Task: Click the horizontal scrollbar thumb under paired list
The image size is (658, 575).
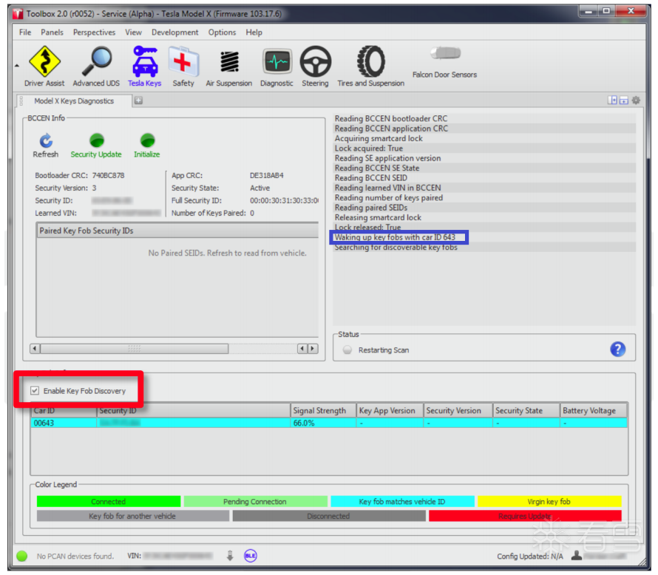Action: [135, 349]
